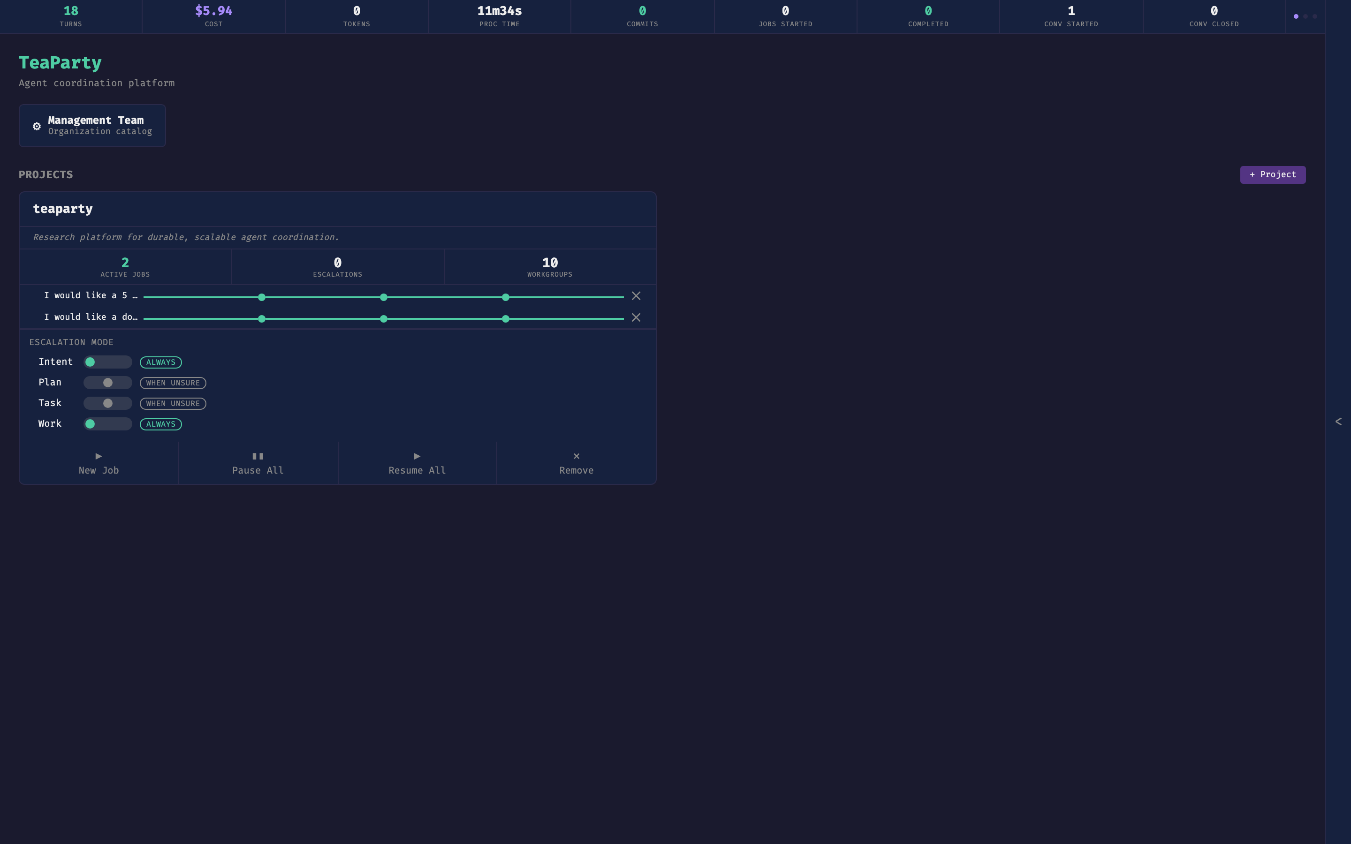Click the first stage dot on "I would like a 5" progress
This screenshot has width=1351, height=844.
coord(262,297)
